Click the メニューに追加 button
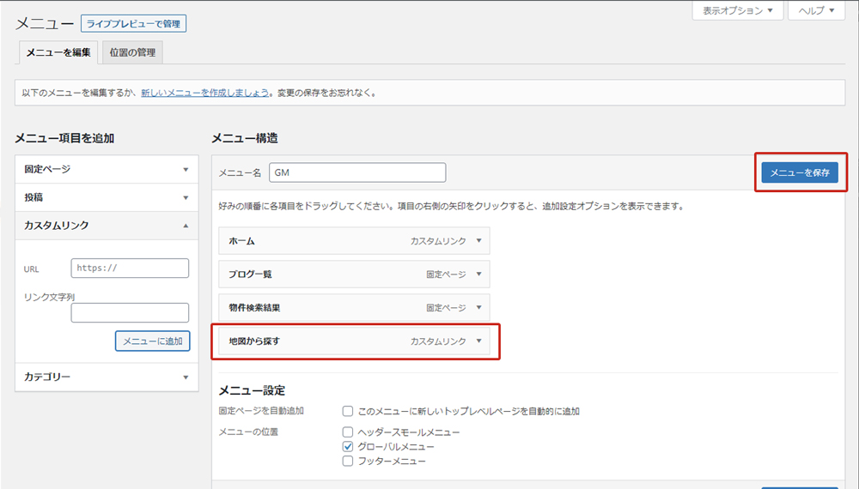The width and height of the screenshot is (859, 489). pyautogui.click(x=152, y=341)
